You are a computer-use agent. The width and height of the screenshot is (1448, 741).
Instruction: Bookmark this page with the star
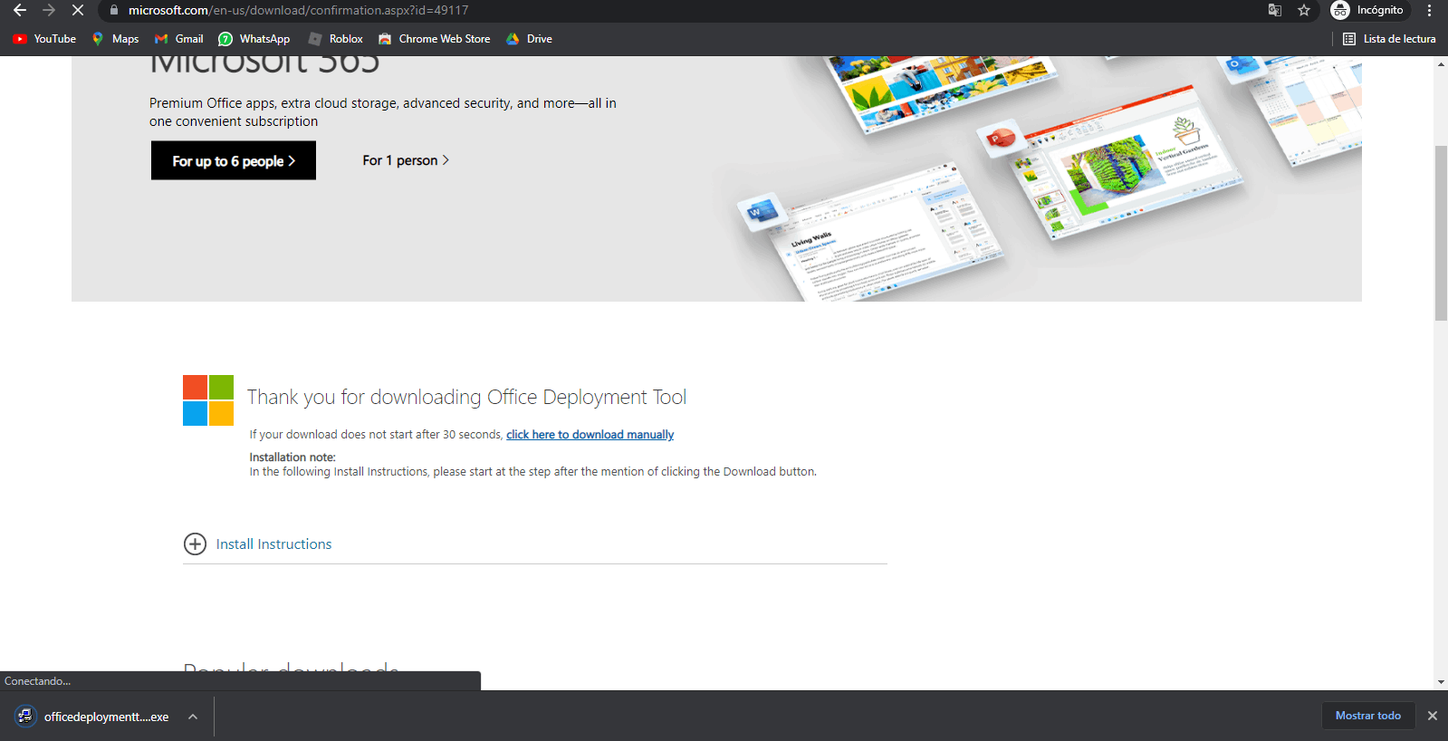pos(1304,10)
